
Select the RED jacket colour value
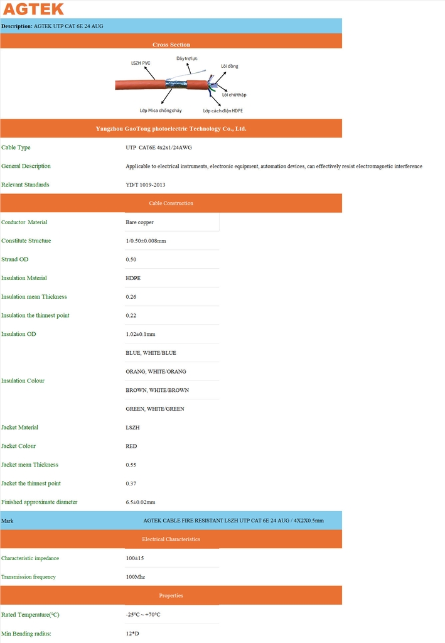tap(132, 446)
